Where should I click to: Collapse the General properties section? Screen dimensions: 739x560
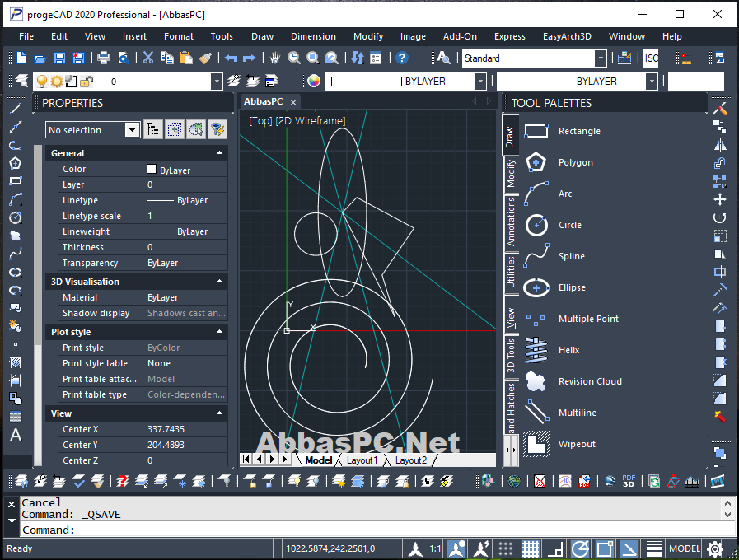[x=220, y=153]
